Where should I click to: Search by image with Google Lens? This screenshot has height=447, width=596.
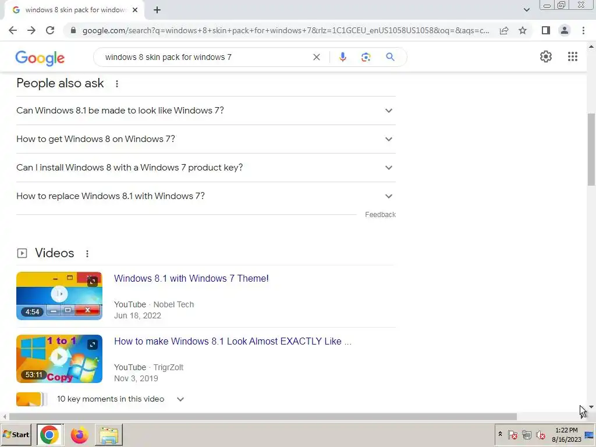[x=366, y=57]
